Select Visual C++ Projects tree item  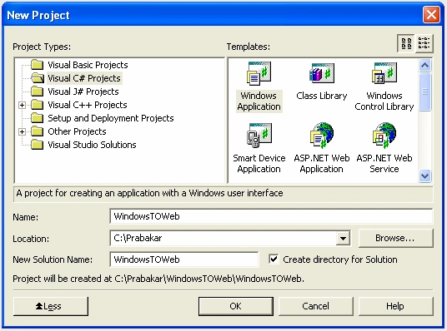(x=88, y=105)
